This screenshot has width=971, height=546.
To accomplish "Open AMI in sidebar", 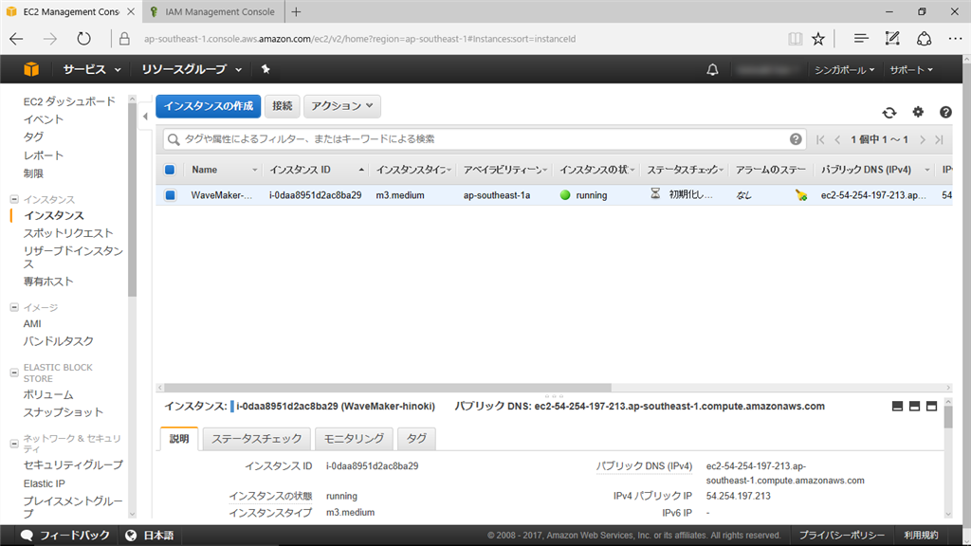I will [32, 324].
